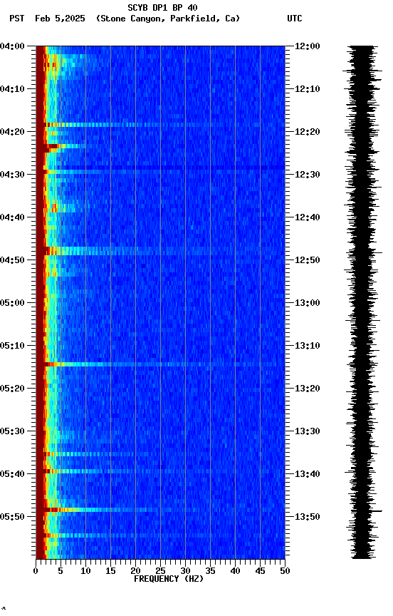Click the UTC time label 13:00
This screenshot has width=393, height=616.
tap(308, 303)
